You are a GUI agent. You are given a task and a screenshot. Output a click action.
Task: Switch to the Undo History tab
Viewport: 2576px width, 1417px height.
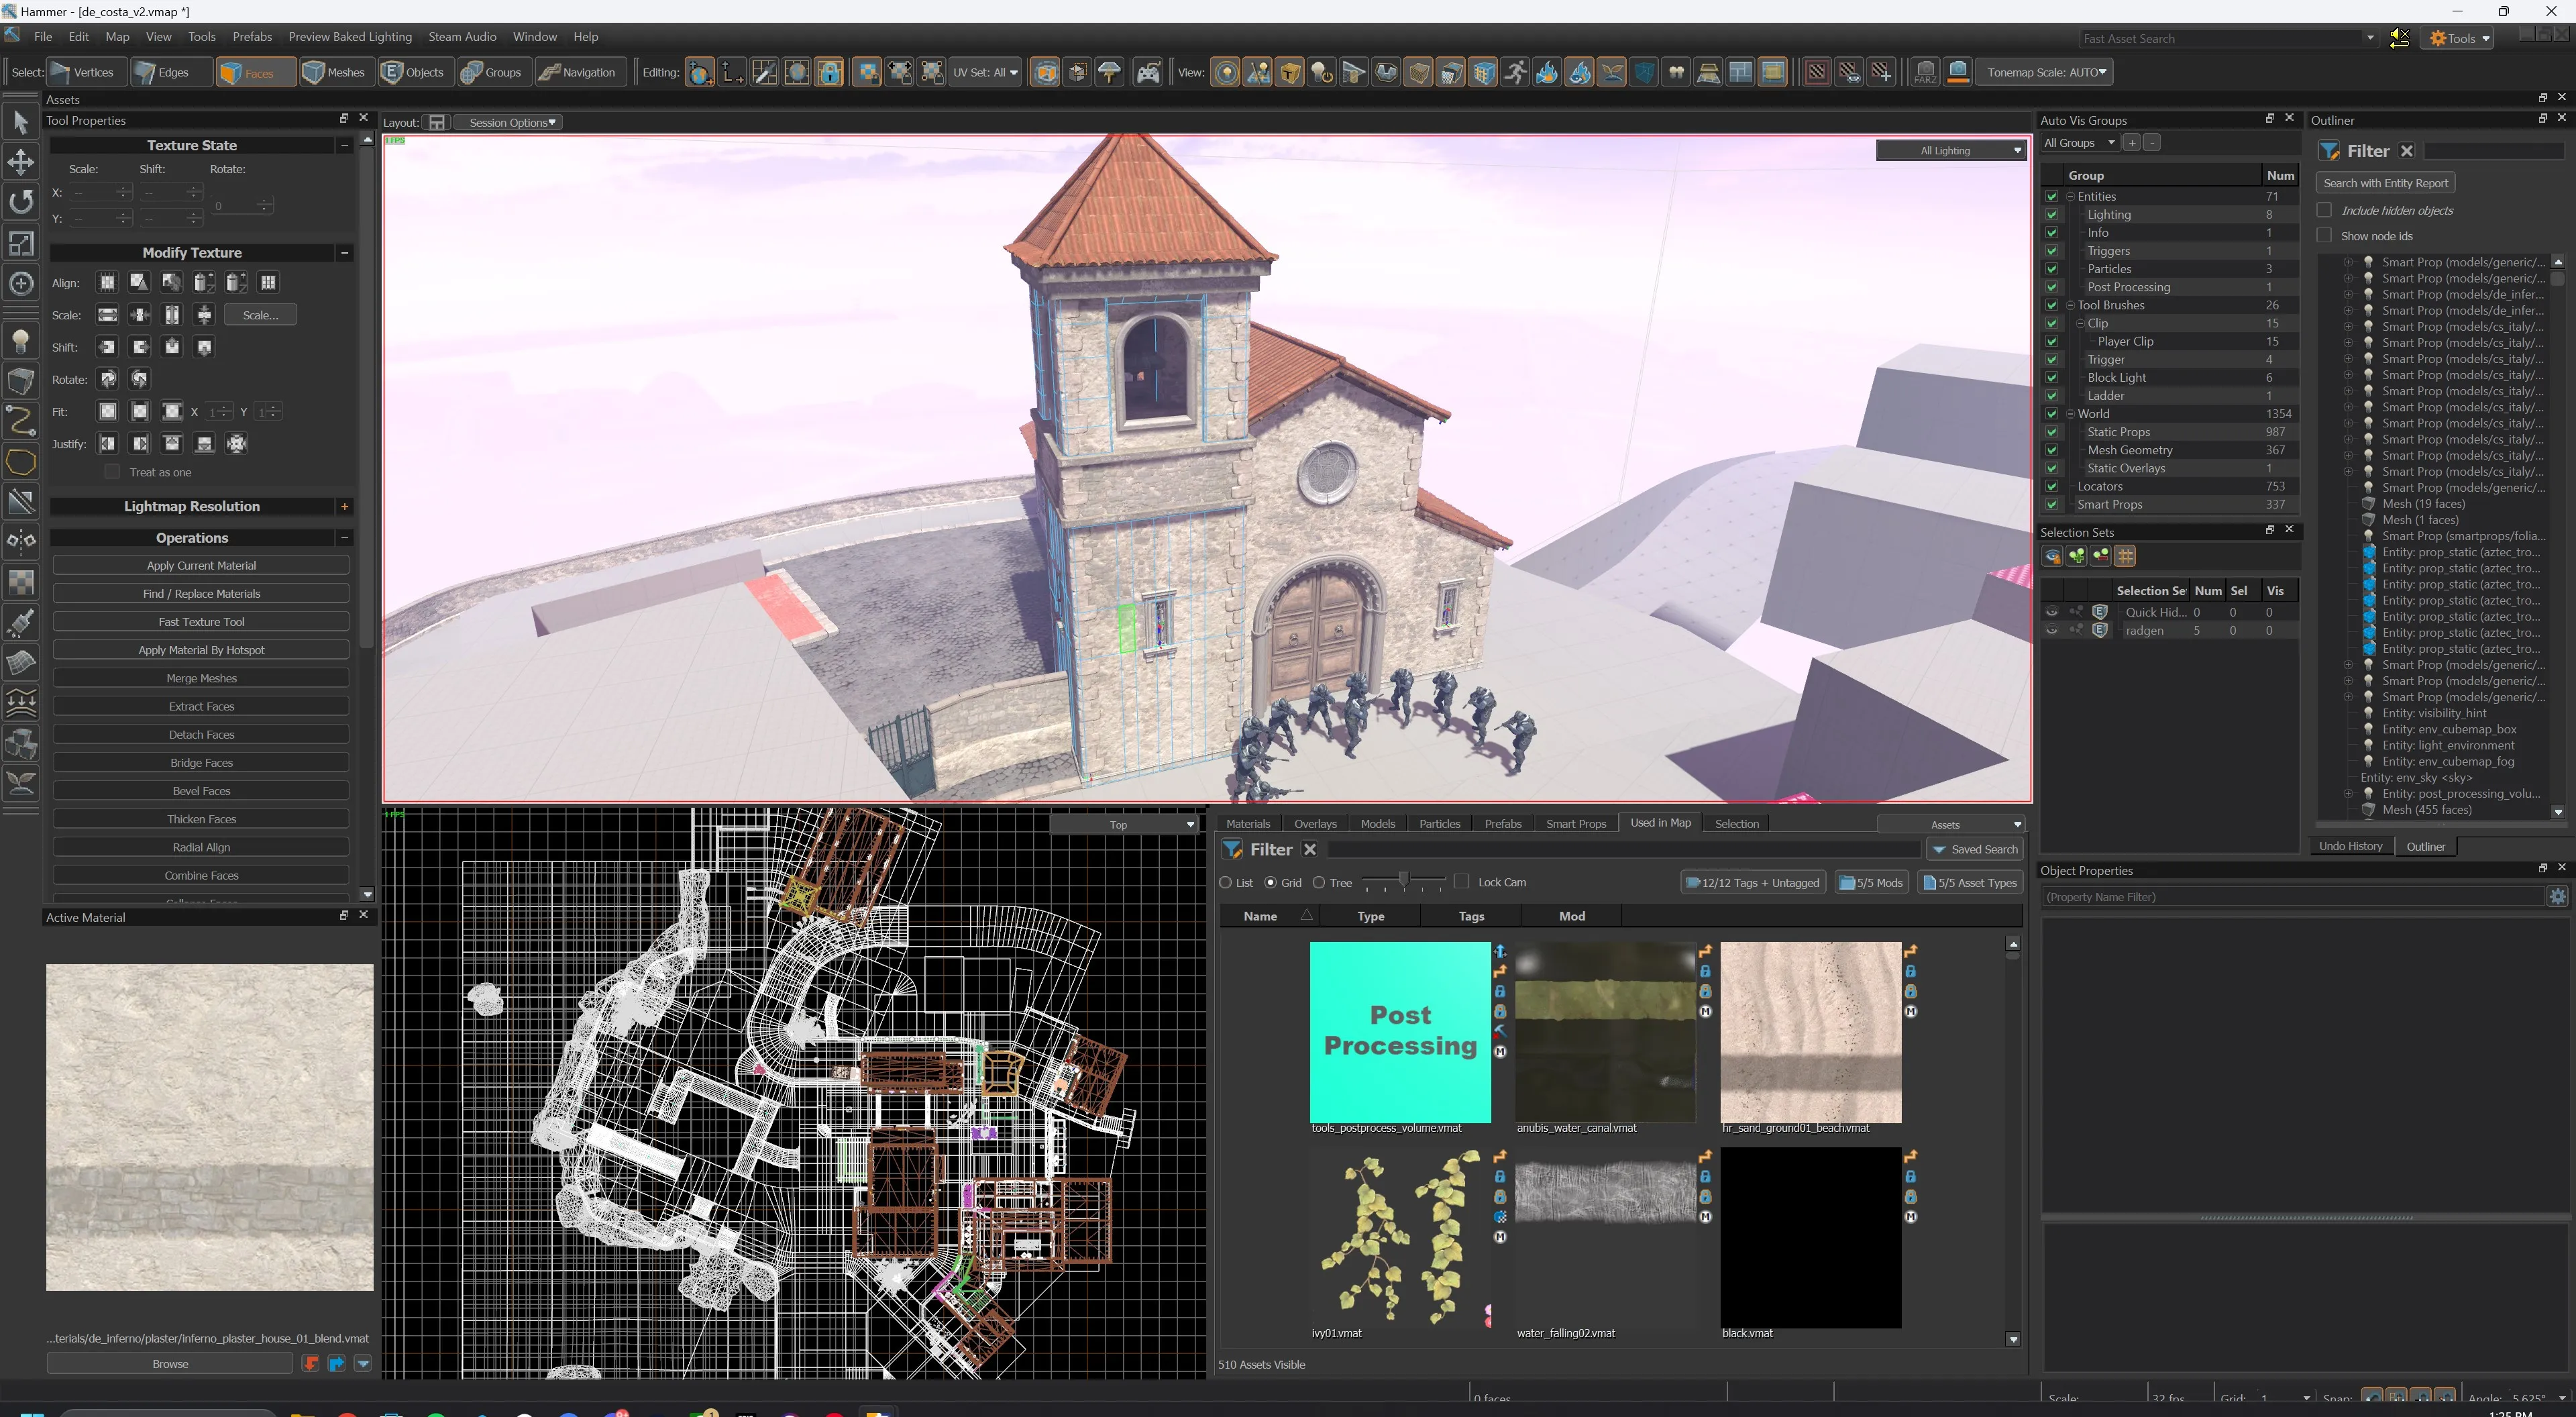pyautogui.click(x=2350, y=846)
